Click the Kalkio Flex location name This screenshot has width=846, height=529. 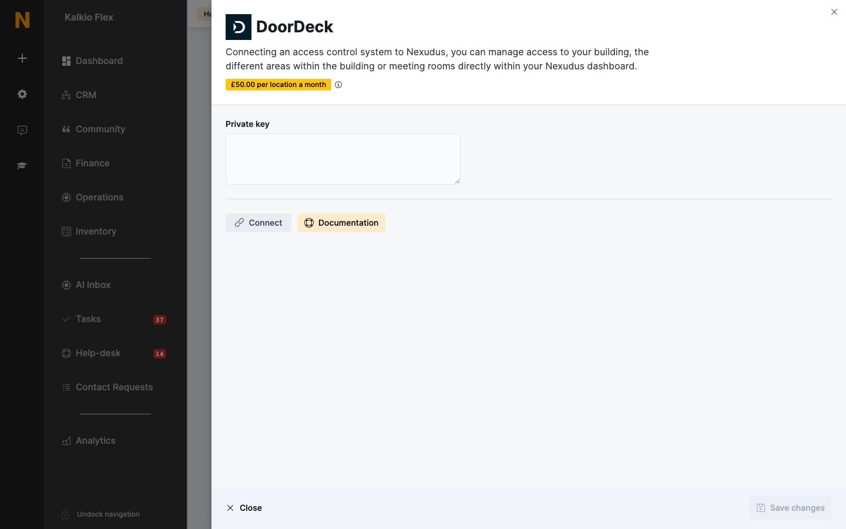tap(89, 18)
